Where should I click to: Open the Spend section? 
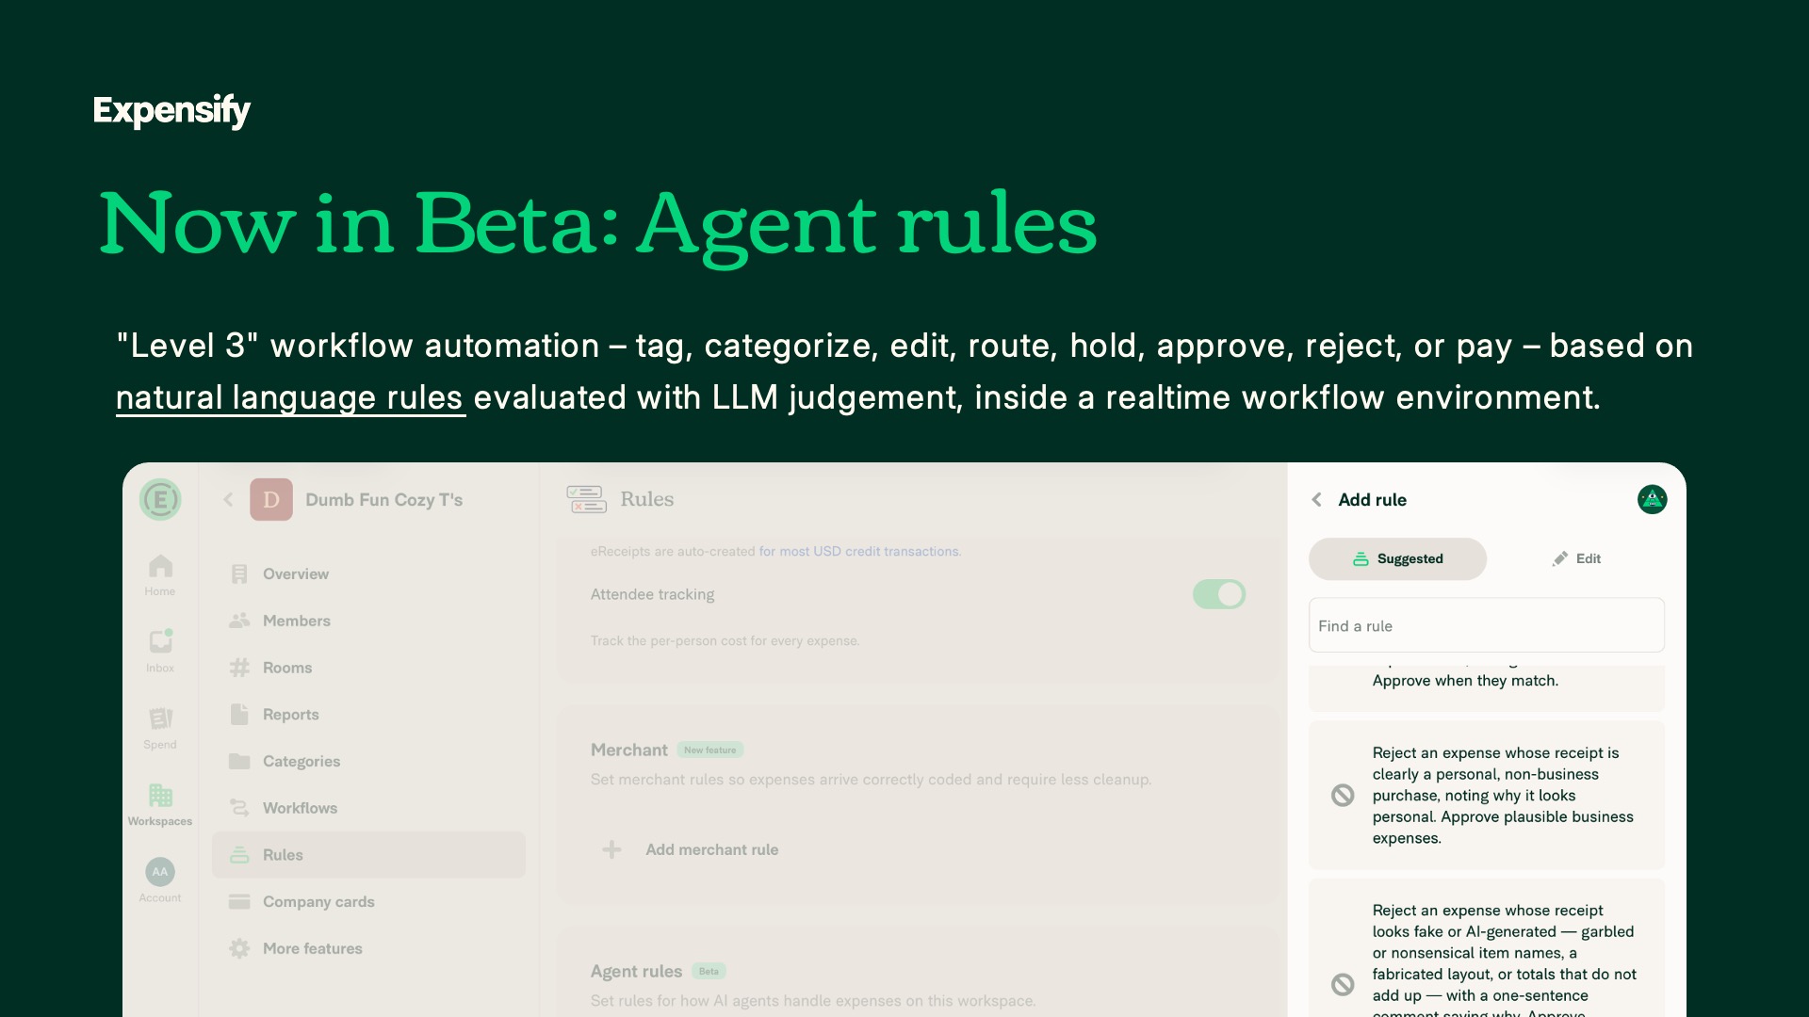[x=160, y=728]
